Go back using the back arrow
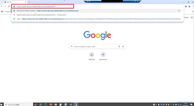The image size is (194, 106). click(x=2, y=6)
